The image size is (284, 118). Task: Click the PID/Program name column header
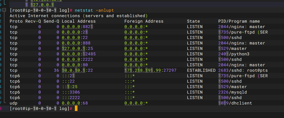point(239,21)
